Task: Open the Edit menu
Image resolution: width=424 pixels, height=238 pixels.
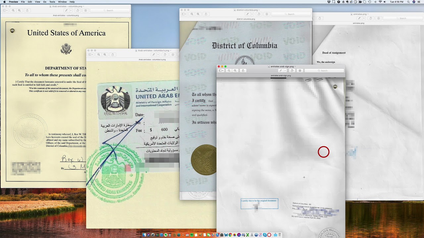Action: tap(30, 2)
